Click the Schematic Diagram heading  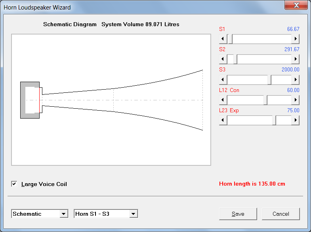(70, 24)
